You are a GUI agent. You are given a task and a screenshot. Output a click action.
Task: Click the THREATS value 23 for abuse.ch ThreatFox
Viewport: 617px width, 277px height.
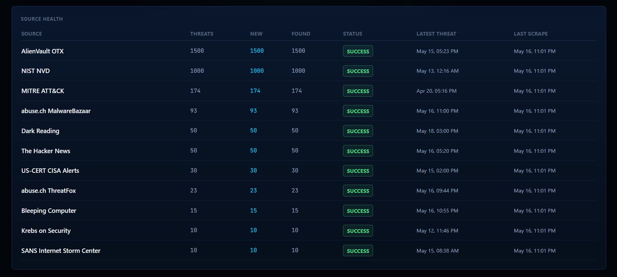coord(194,191)
